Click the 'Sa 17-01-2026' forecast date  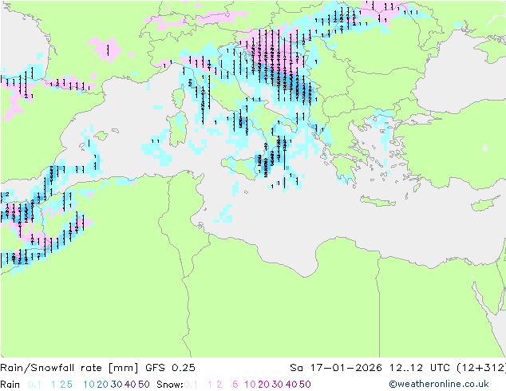pyautogui.click(x=336, y=368)
